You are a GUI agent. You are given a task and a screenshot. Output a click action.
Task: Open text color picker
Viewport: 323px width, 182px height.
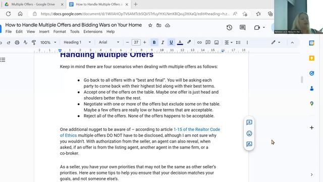point(180,42)
